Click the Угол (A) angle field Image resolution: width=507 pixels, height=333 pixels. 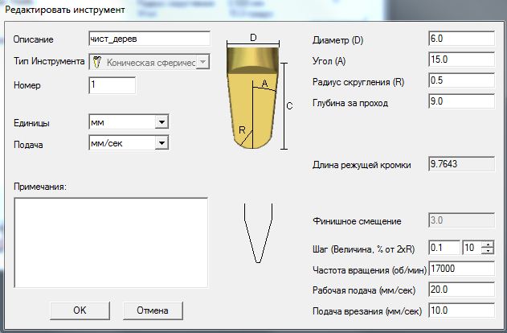click(x=461, y=60)
